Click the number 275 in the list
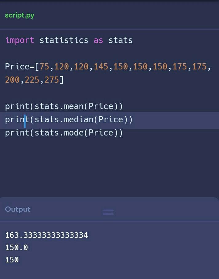 [51, 80]
